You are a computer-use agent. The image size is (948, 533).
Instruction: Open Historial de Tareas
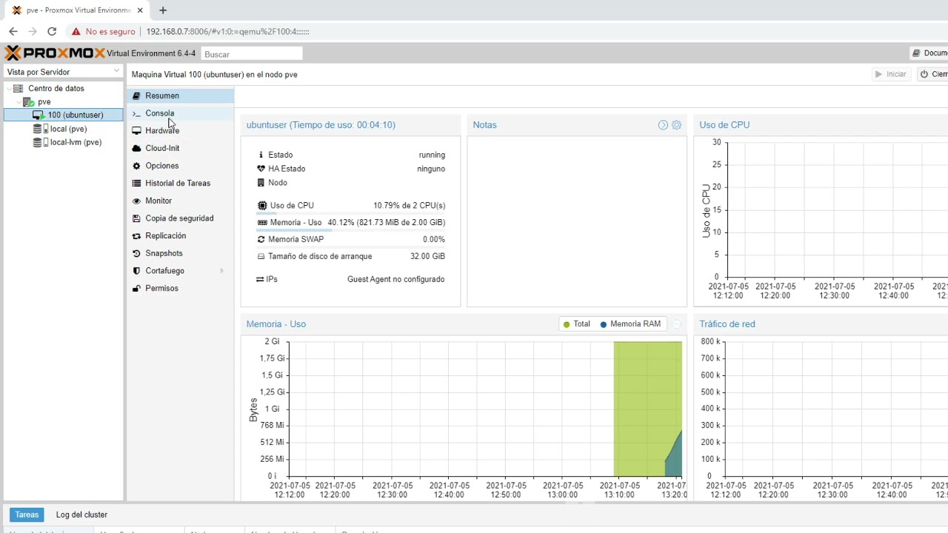181,183
